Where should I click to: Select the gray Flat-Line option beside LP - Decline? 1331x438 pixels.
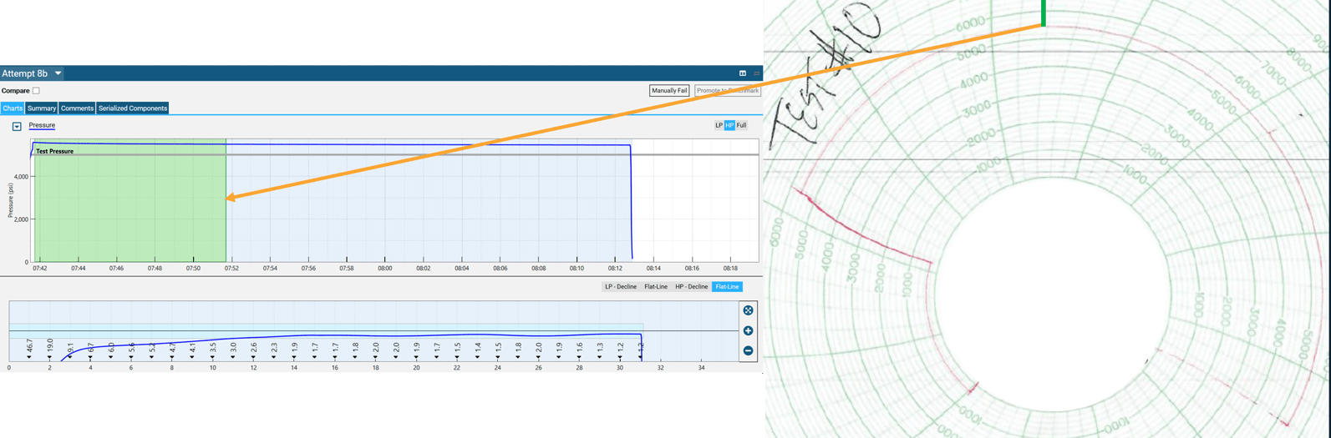[x=656, y=286]
